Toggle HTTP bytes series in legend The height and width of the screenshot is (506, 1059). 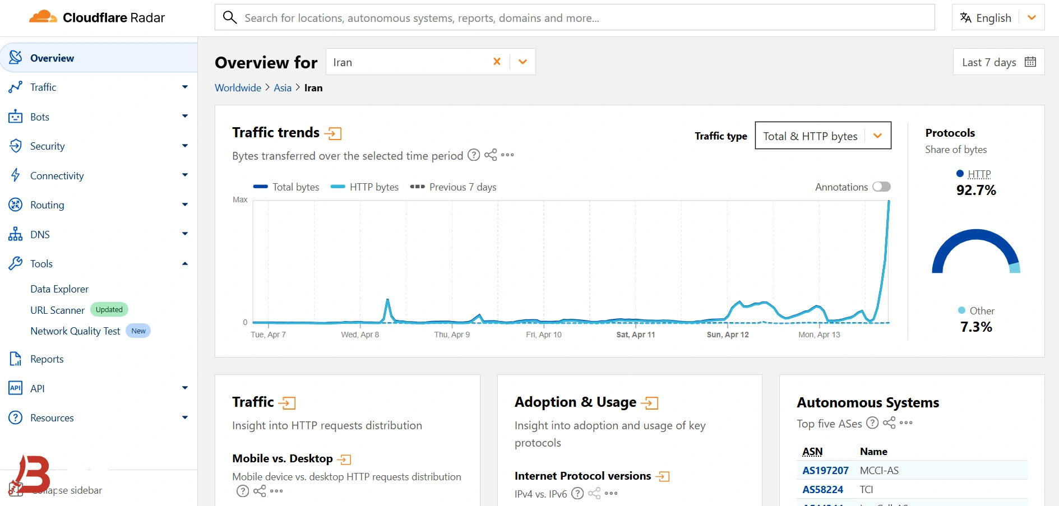point(364,187)
